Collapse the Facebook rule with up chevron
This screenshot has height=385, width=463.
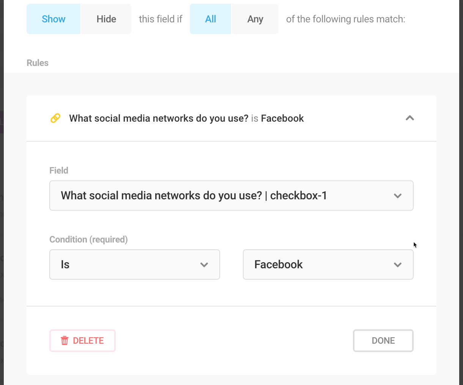point(409,118)
